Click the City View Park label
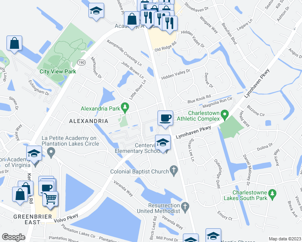Image resolution: width=302 pixels, height=242 pixels. [x=58, y=71]
